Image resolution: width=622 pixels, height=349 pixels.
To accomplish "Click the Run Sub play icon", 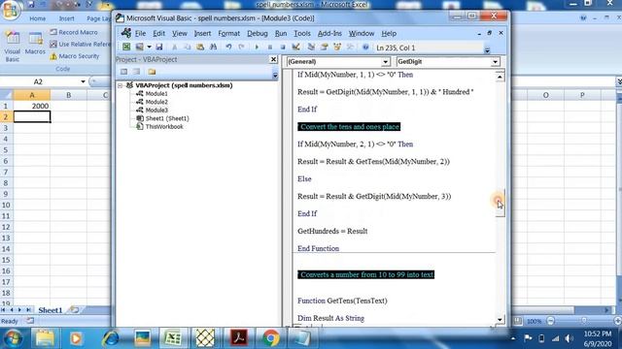I will pos(257,48).
